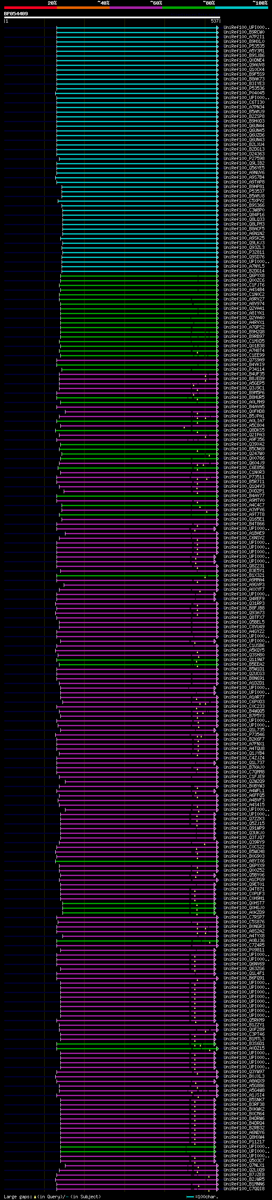
Task: Select hit label UniRef100_A1JSI4
Action: (x=244, y=1095)
